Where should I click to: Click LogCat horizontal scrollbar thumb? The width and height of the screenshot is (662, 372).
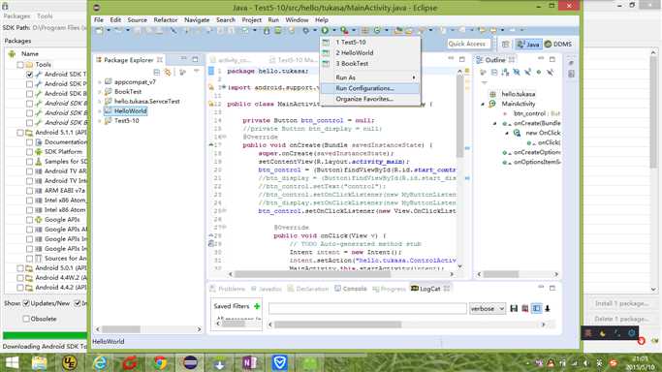click(337, 325)
